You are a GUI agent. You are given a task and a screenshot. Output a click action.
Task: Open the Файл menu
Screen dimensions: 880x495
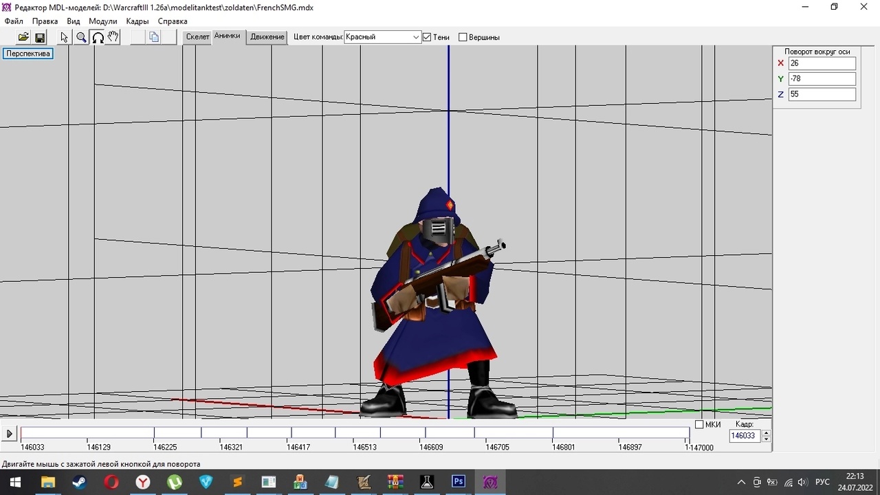coord(14,21)
